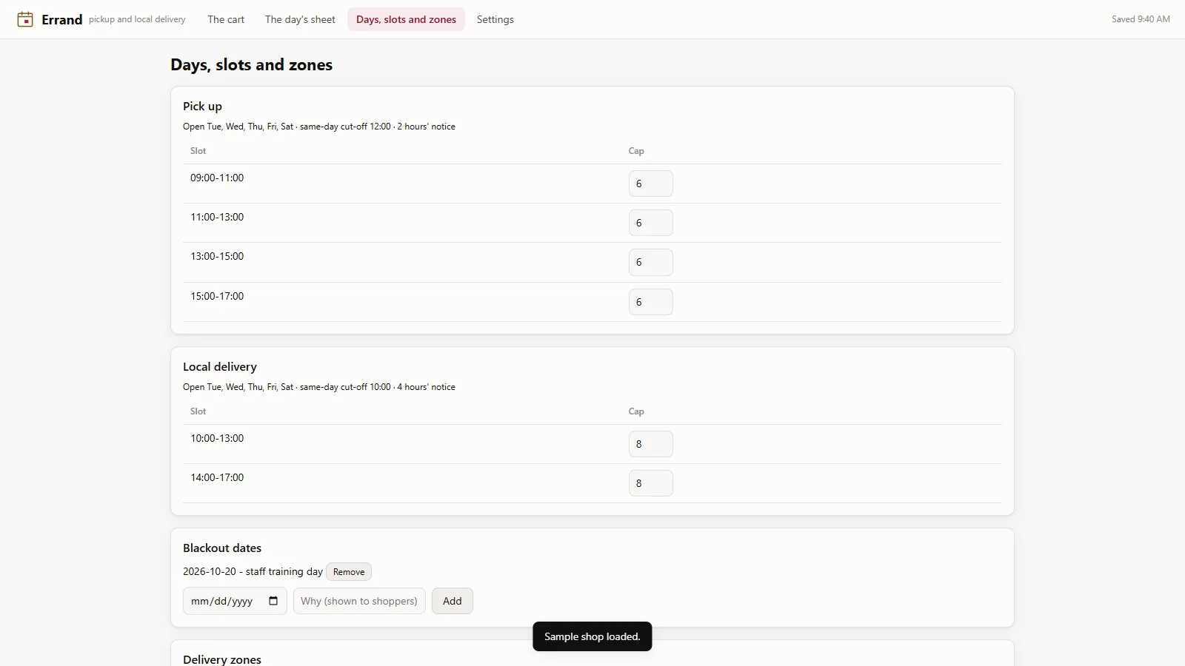Click the '15:00-17:00' pickup slot text
The height and width of the screenshot is (666, 1185).
[x=217, y=296]
